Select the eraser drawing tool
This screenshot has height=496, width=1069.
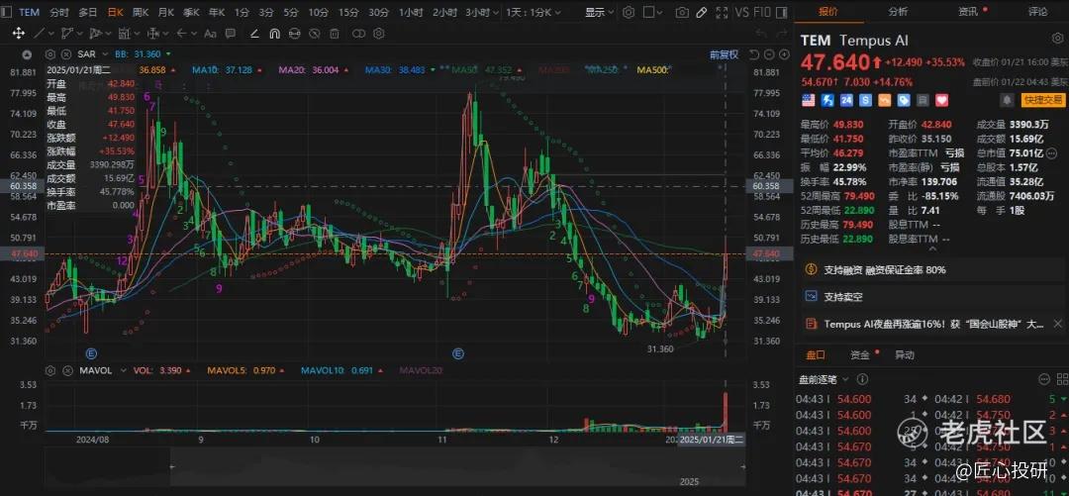point(254,34)
